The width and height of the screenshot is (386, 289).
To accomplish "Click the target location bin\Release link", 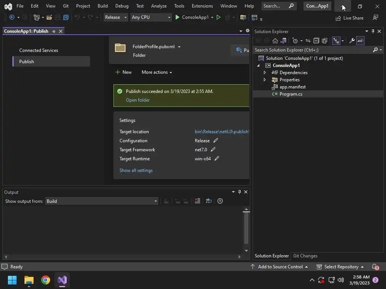I will [222, 131].
